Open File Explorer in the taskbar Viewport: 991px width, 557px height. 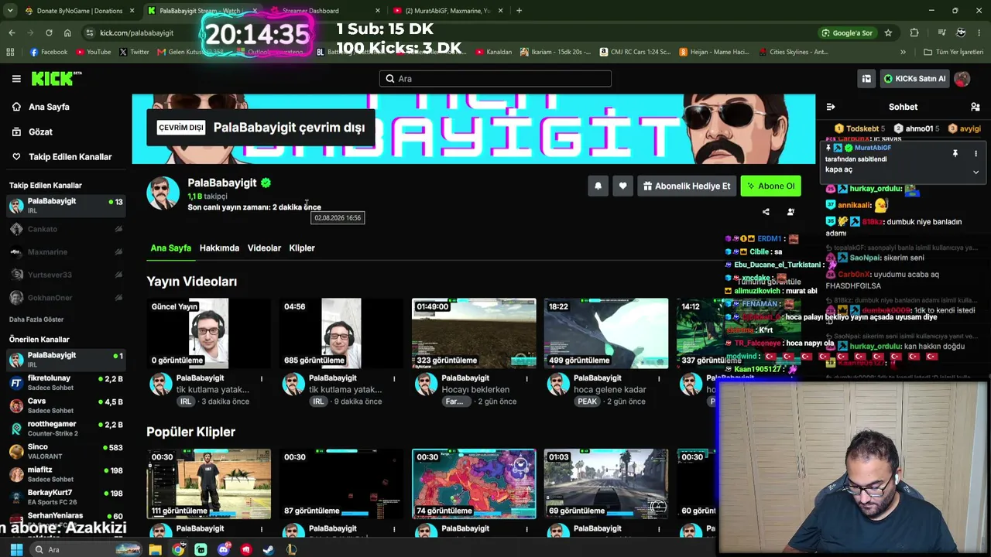point(156,549)
